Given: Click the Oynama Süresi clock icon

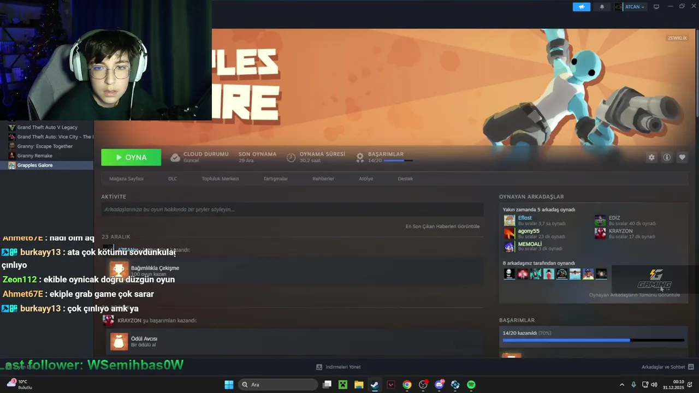Looking at the screenshot, I should coord(291,157).
